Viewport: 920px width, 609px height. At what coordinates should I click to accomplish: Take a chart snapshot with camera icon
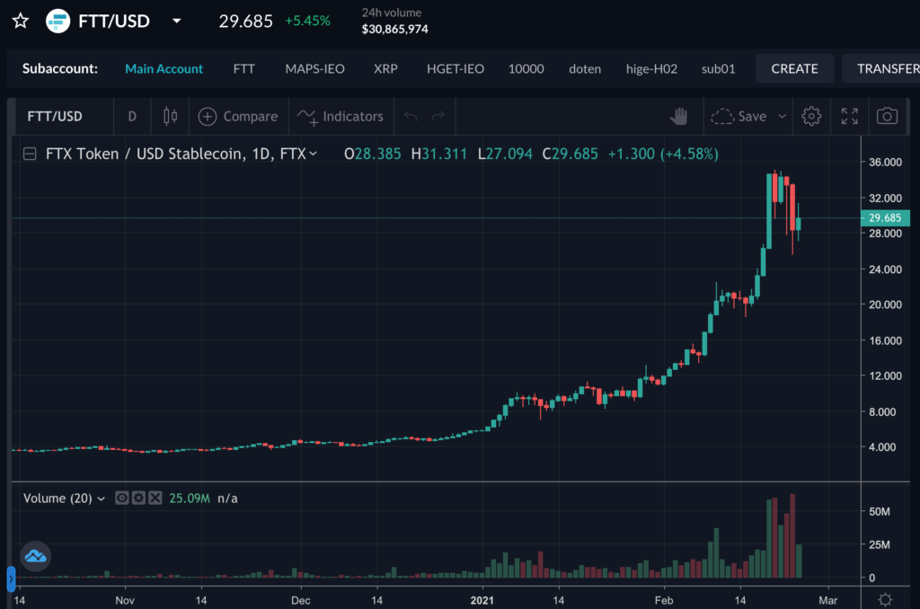tap(887, 116)
